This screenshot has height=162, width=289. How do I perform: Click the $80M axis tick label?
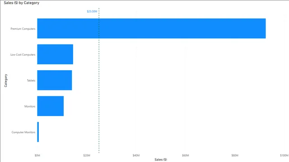click(x=235, y=155)
